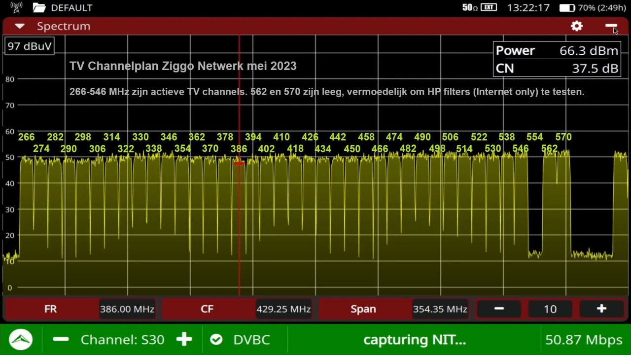The height and width of the screenshot is (355, 631).
Task: Edit the 429.25 MHz center frequency field
Action: point(283,309)
